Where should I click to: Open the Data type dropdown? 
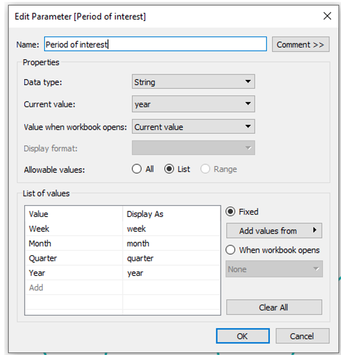coord(193,82)
